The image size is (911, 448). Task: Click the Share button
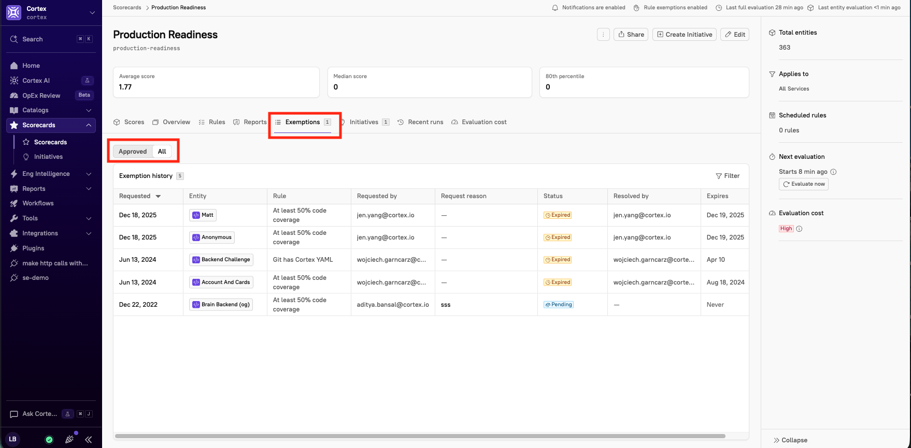[631, 35]
